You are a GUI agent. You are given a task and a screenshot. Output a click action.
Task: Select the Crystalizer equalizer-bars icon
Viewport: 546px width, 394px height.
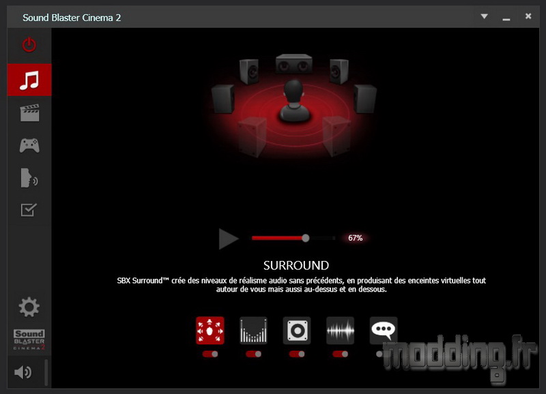click(253, 331)
